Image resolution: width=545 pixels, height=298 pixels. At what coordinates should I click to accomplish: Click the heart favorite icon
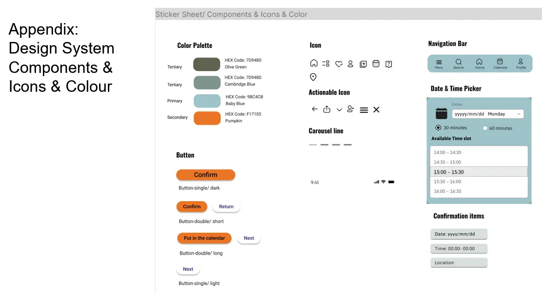click(x=338, y=64)
